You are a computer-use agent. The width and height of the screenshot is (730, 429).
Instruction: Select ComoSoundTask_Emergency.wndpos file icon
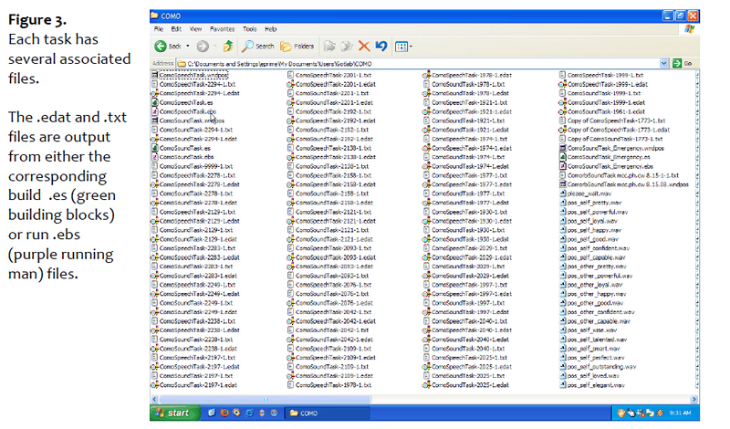[562, 148]
